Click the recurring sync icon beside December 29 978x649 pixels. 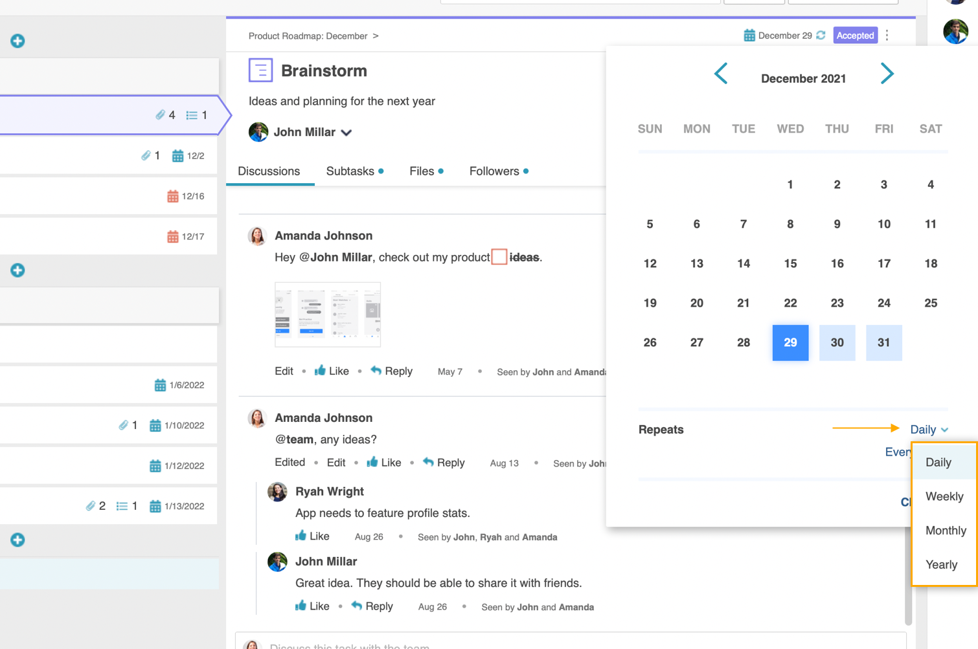coord(821,36)
